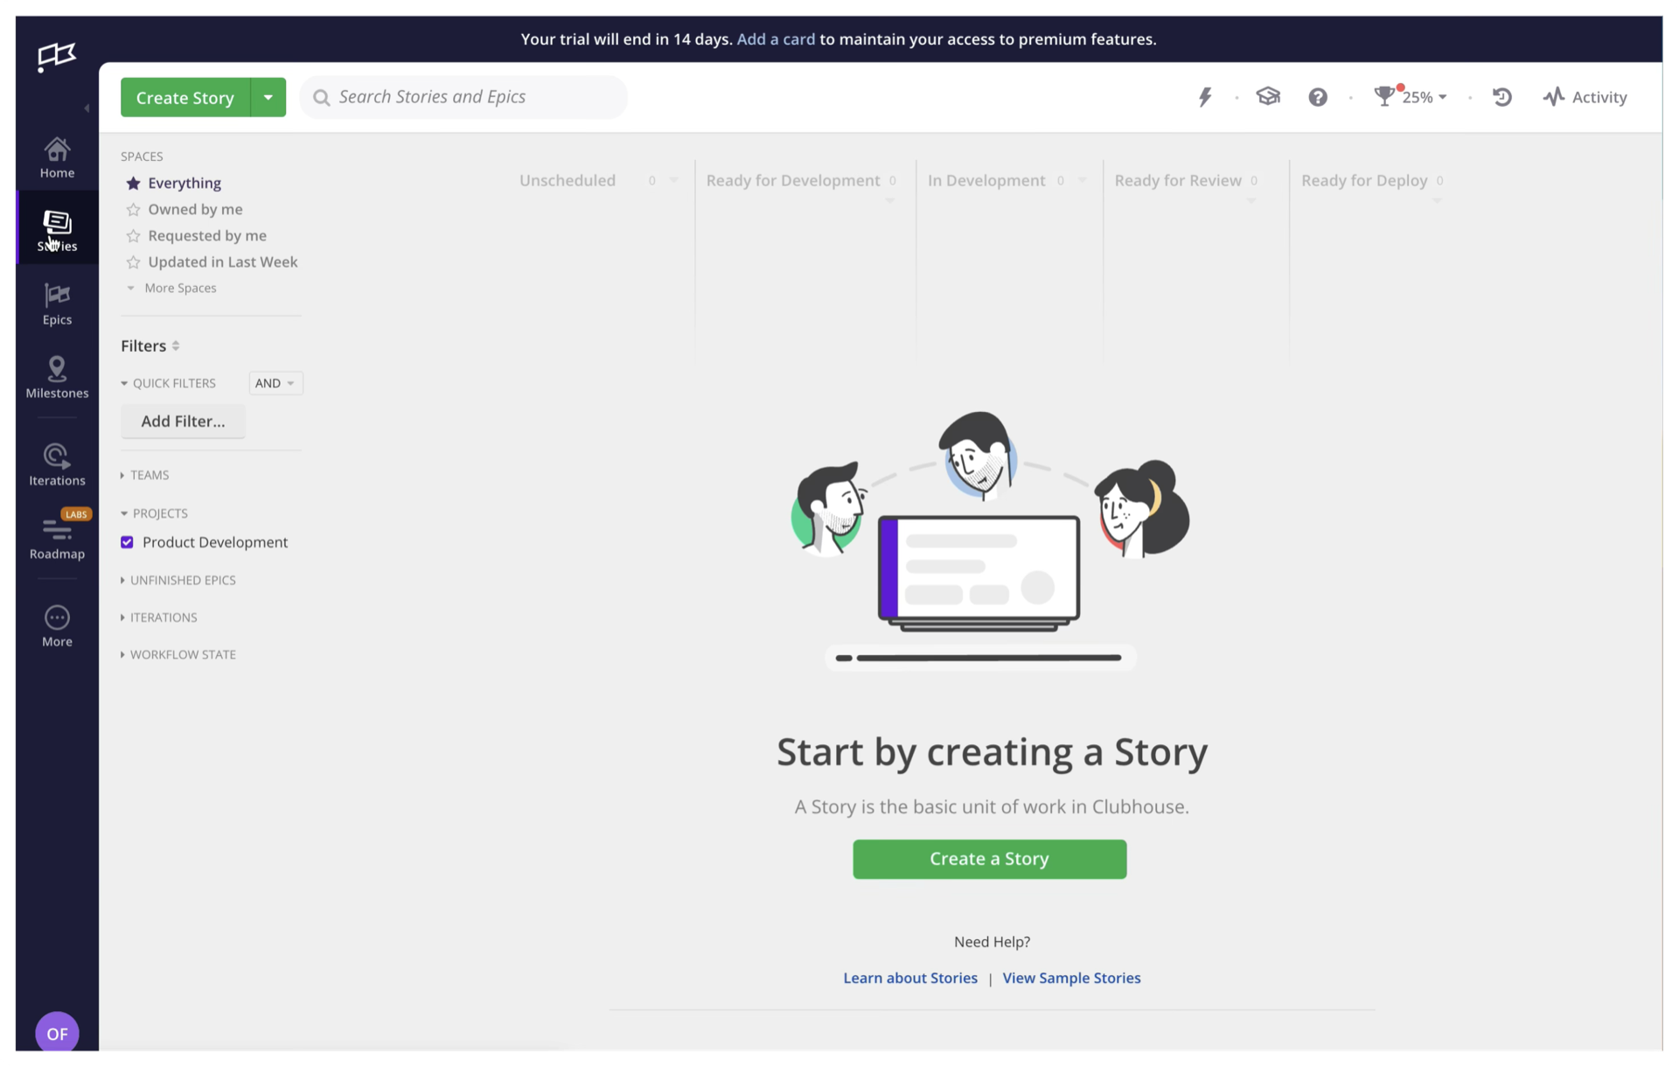This screenshot has width=1679, height=1067.
Task: Uncheck the Product Development project
Action: coord(127,541)
